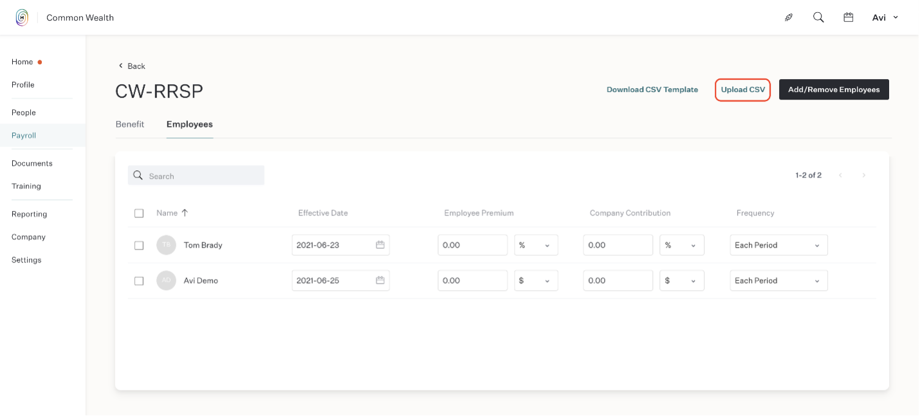Click Tom Brady's employee premium amount field
This screenshot has width=920, height=418.
click(x=473, y=245)
